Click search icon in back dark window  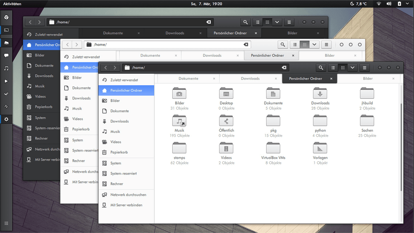coord(246,22)
